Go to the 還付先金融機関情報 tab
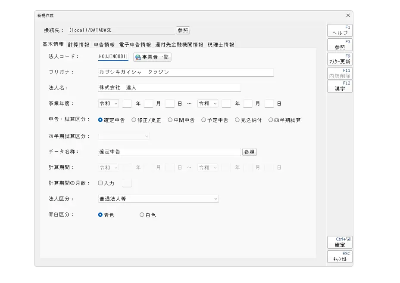This screenshot has width=400, height=283. tap(179, 45)
